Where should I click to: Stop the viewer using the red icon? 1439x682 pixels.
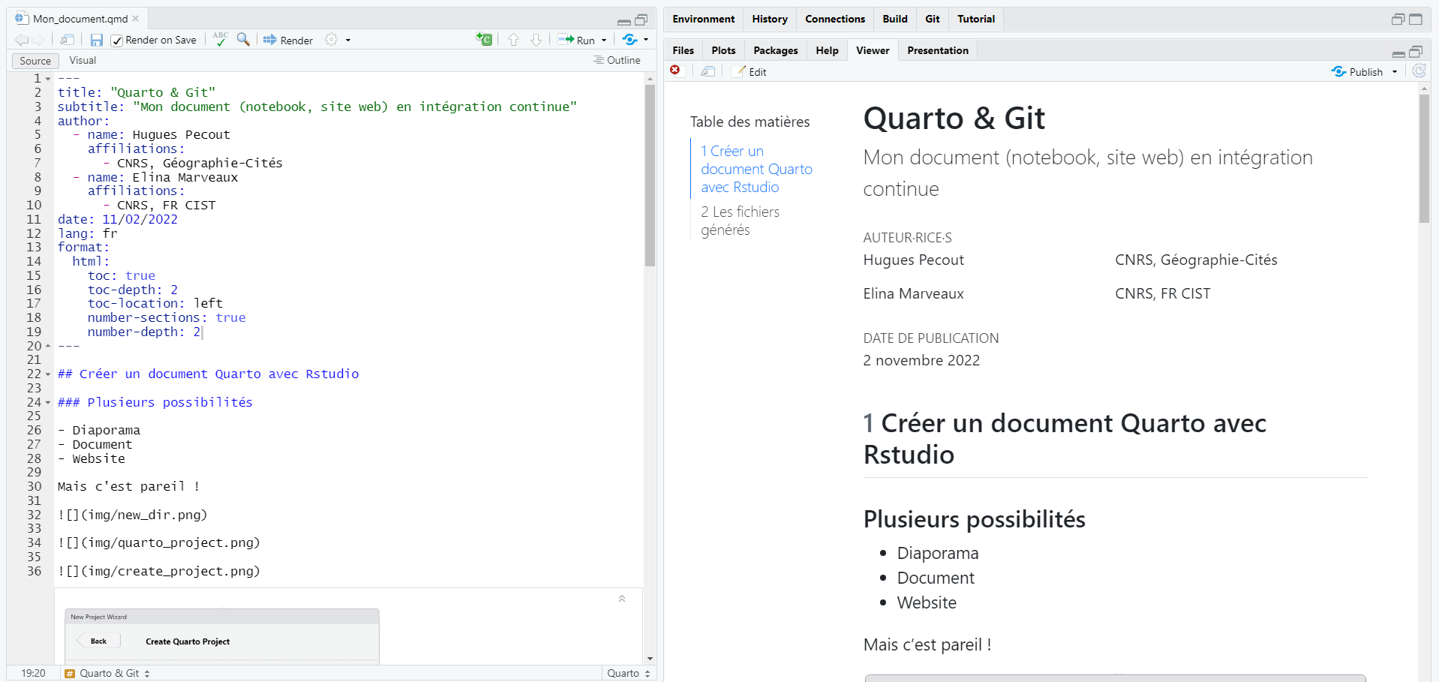click(x=675, y=70)
